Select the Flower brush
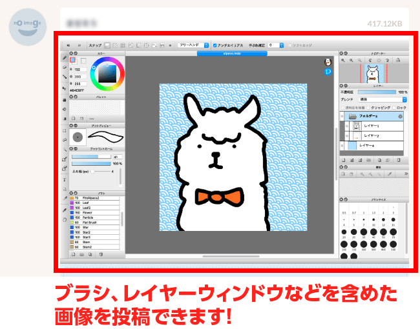Viewport: 420px width, 329px height. 94,213
